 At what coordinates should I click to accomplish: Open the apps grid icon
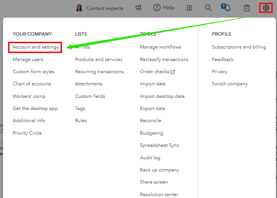[x=189, y=8]
